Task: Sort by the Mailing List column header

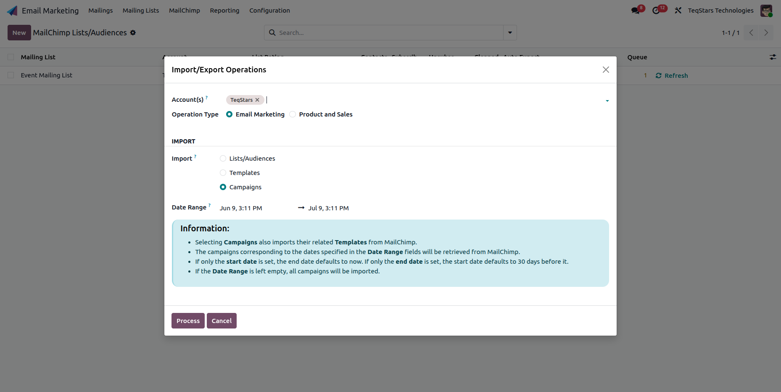Action: tap(38, 57)
